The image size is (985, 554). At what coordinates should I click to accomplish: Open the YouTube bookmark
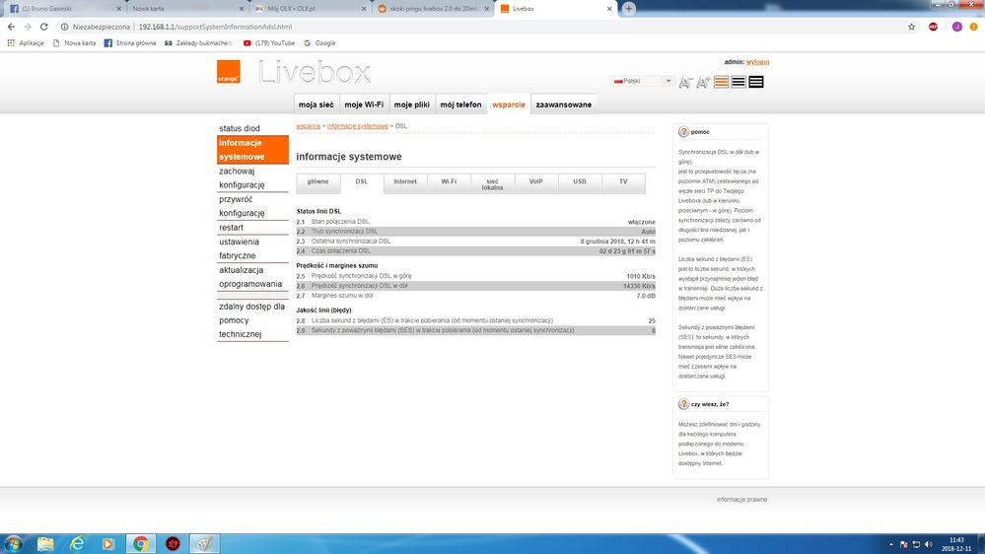pyautogui.click(x=269, y=43)
